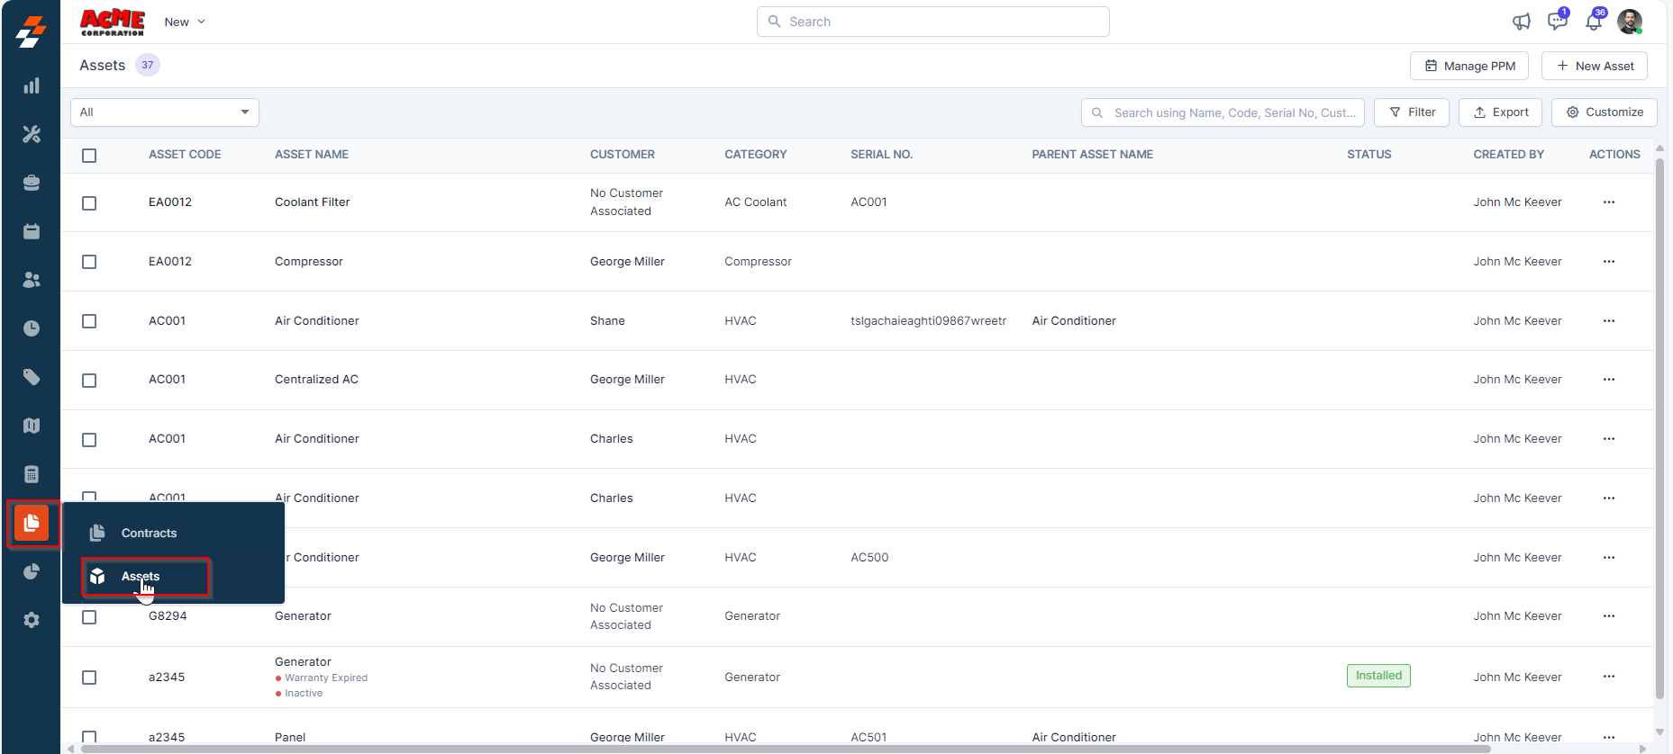The width and height of the screenshot is (1673, 754).
Task: Click the wrench and screwdriver sidebar icon
Action: pos(32,134)
